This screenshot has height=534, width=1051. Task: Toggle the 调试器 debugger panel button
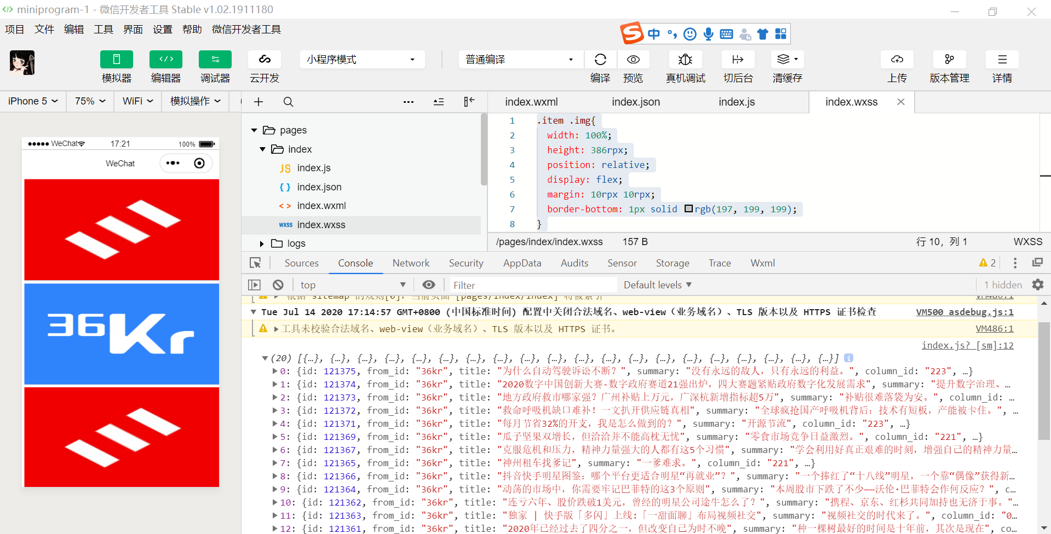click(x=215, y=60)
